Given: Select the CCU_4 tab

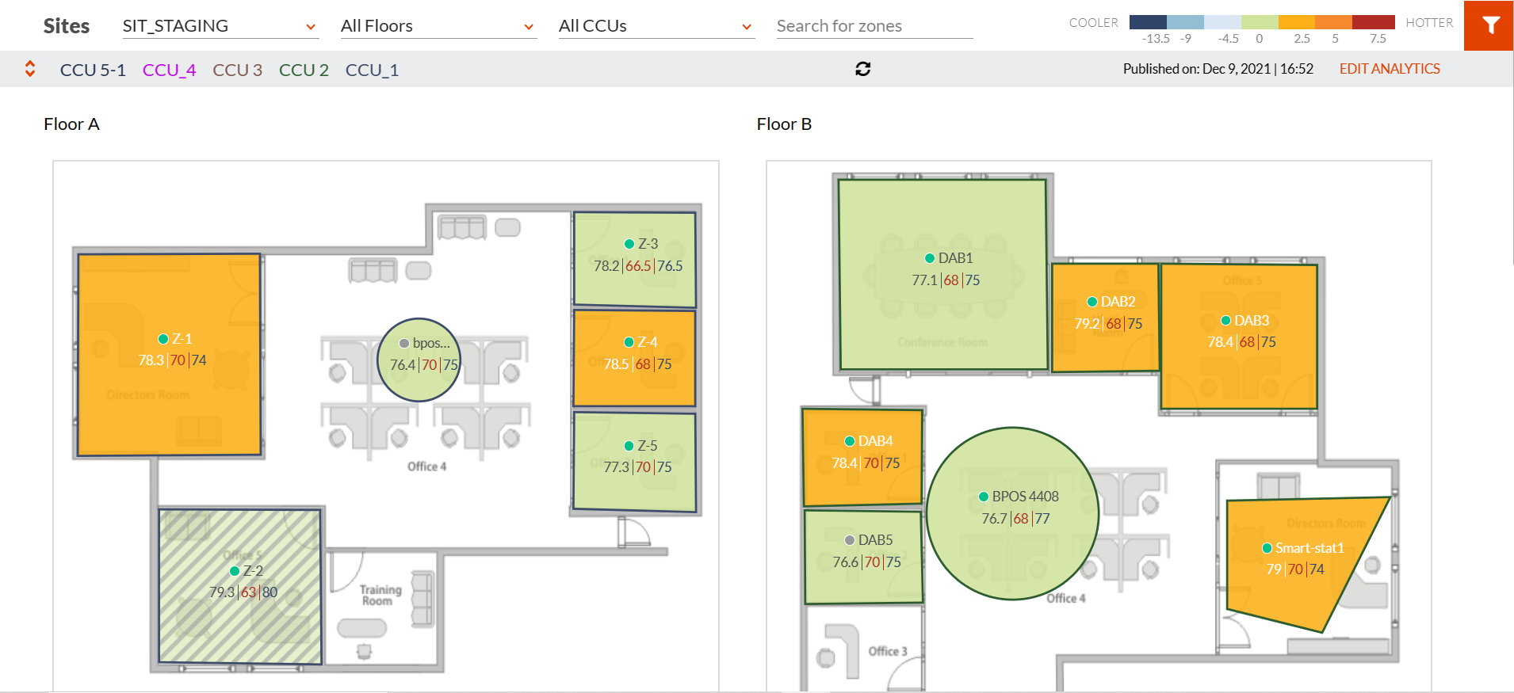Looking at the screenshot, I should click(169, 70).
